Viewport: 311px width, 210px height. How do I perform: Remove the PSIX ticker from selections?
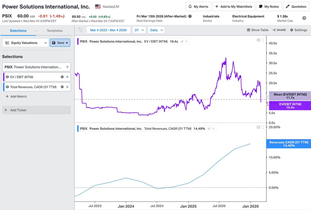(x=67, y=67)
